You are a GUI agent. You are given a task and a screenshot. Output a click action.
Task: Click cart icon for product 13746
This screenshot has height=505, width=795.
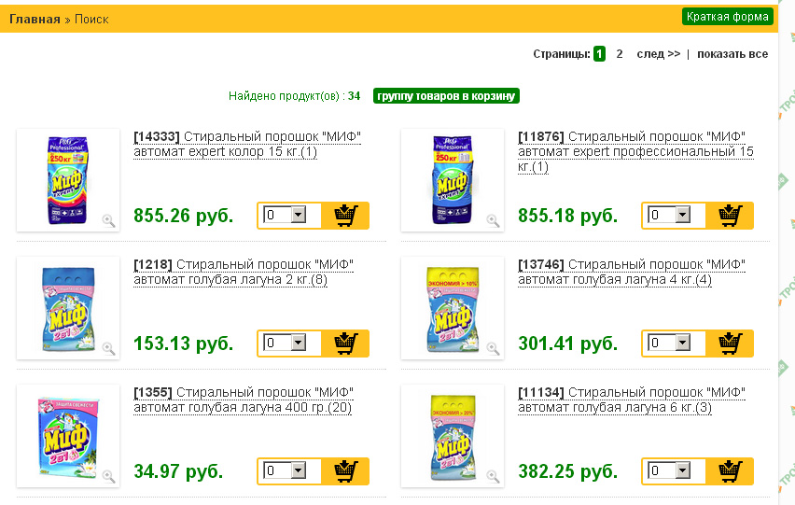pyautogui.click(x=730, y=344)
